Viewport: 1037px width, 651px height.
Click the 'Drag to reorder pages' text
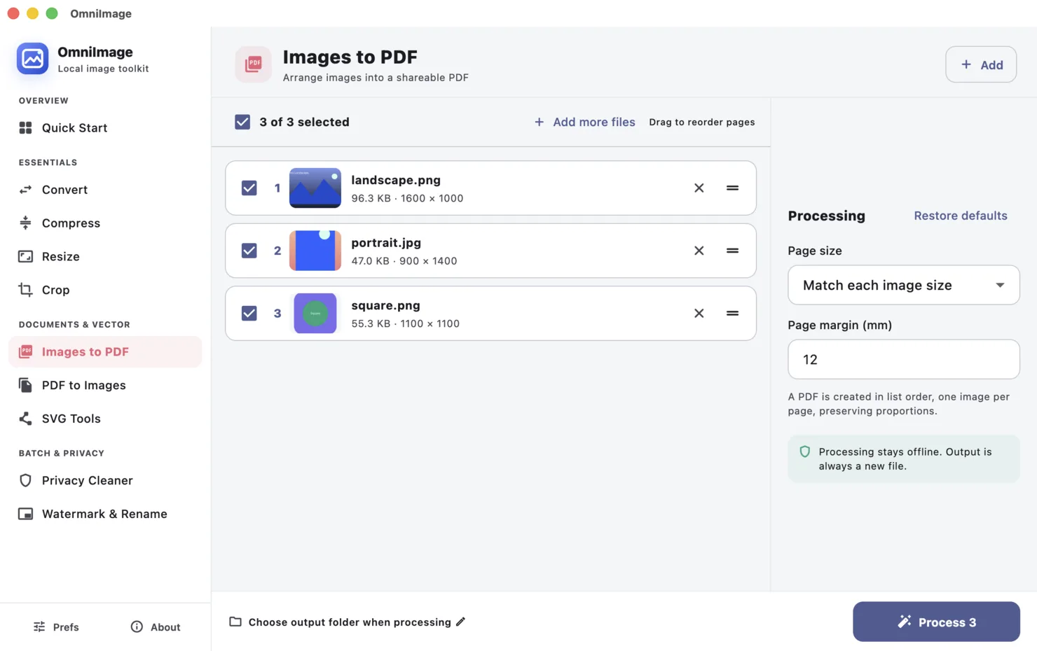pyautogui.click(x=701, y=122)
